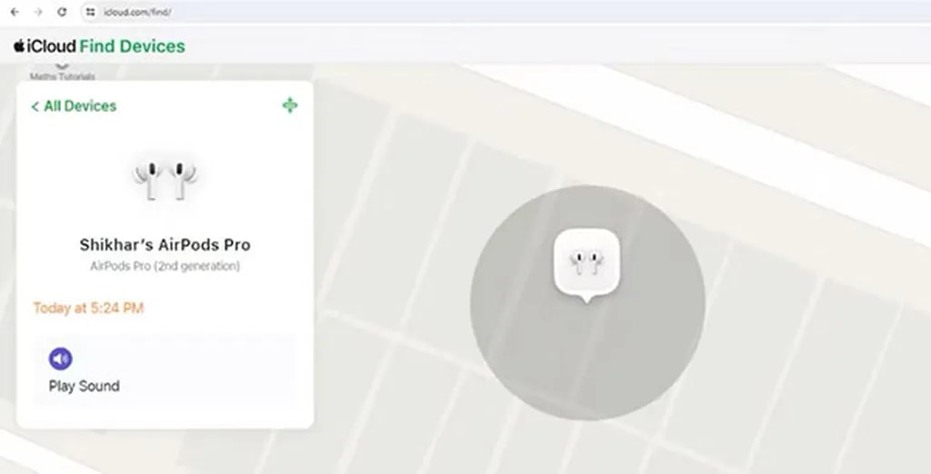Click the Play Sound text label

coord(85,386)
